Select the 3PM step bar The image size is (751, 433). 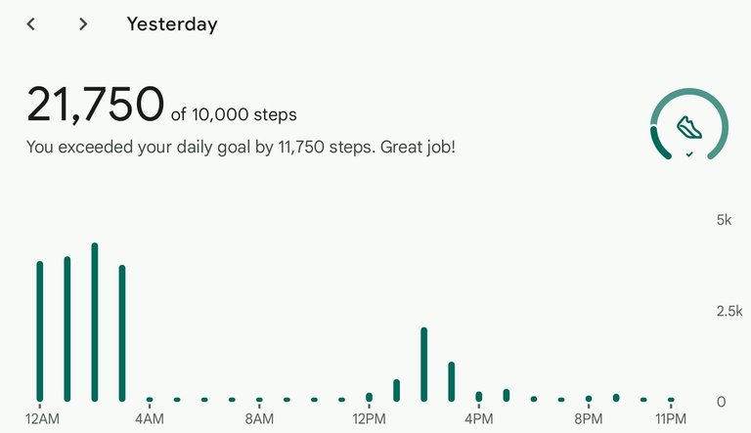[x=451, y=381]
